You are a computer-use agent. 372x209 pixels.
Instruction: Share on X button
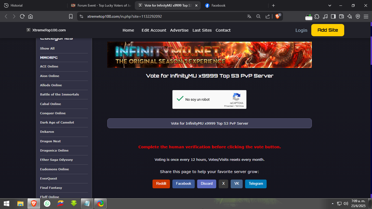pos(223,184)
